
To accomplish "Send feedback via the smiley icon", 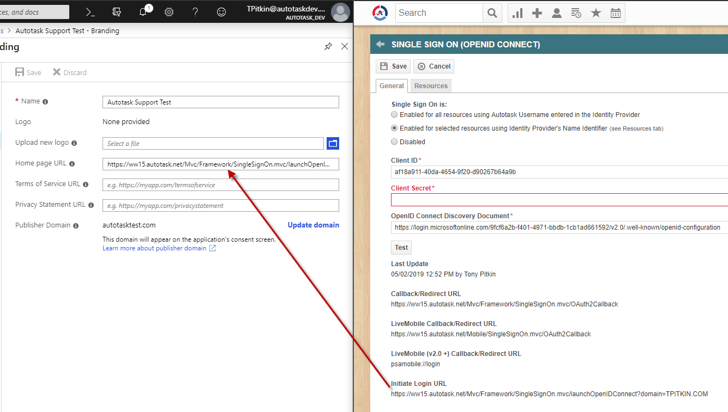I will (221, 11).
